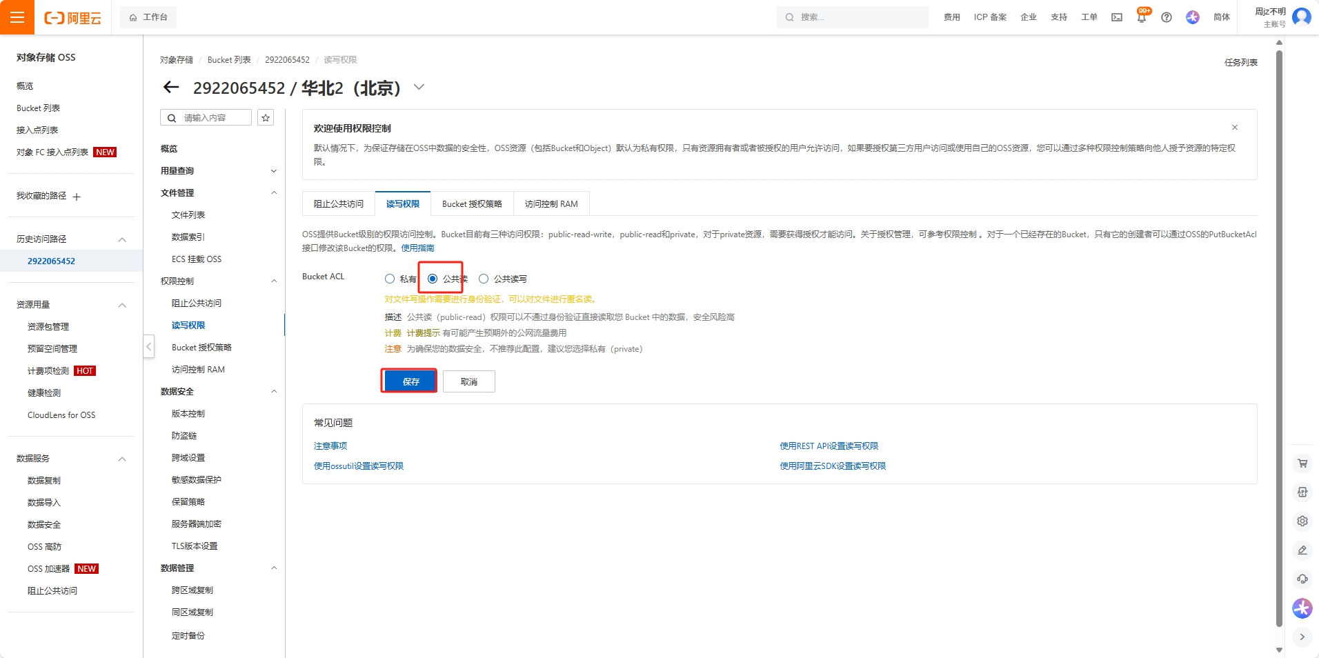The image size is (1319, 658).
Task: Select the 私有 radio button
Action: click(x=390, y=279)
